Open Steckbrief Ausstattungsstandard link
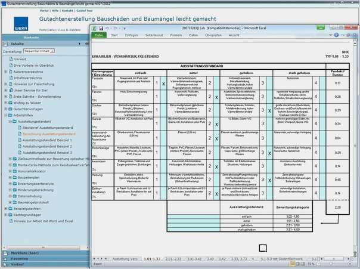 point(46,128)
